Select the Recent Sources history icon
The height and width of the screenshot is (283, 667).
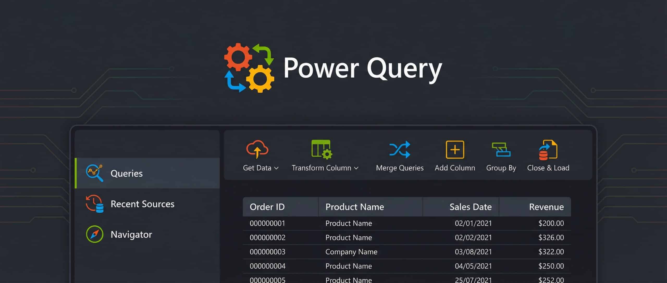(94, 204)
